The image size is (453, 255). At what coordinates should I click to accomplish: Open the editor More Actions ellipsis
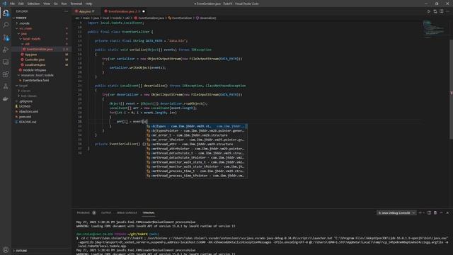tap(448, 11)
